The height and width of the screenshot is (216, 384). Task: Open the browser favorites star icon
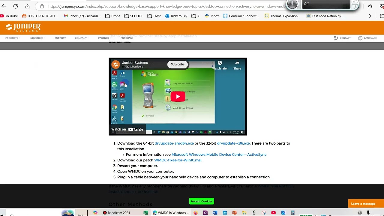coord(370,6)
